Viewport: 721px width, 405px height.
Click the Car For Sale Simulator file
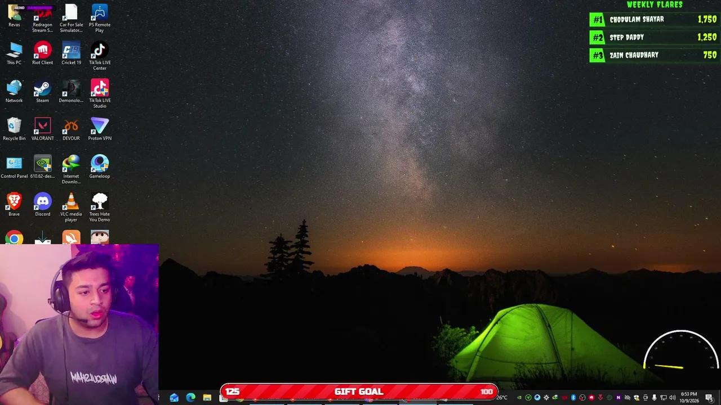(71, 19)
